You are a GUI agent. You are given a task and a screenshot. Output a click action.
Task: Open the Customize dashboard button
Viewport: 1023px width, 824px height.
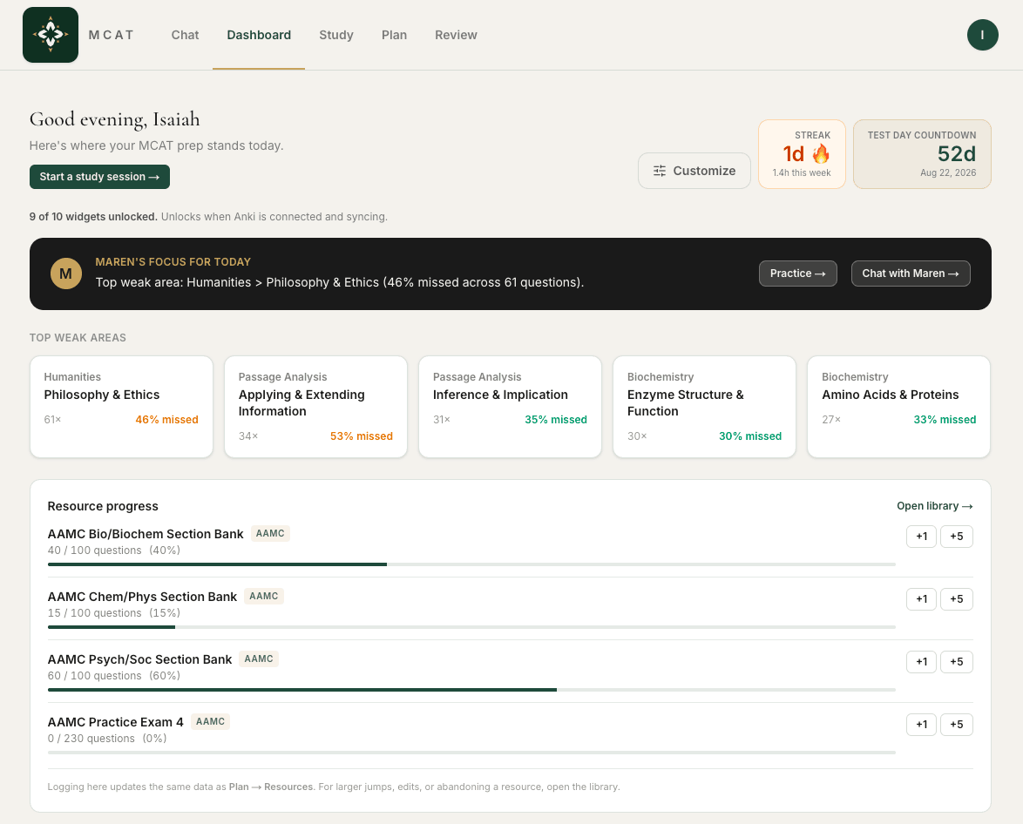694,171
